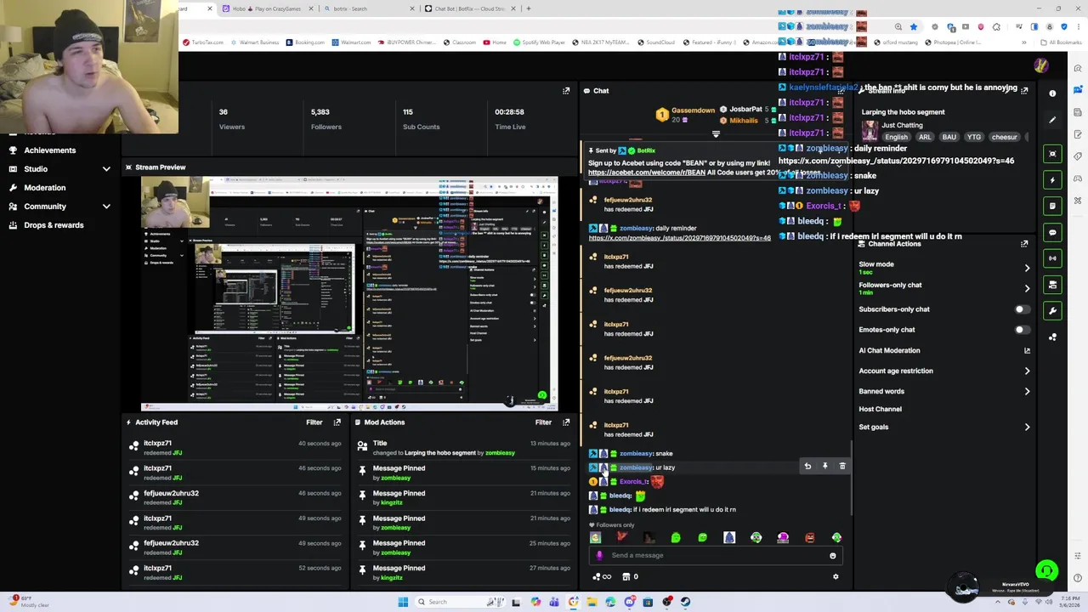Screen dimensions: 1088x612
Task: Open chat settings gear icon
Action: (836, 576)
